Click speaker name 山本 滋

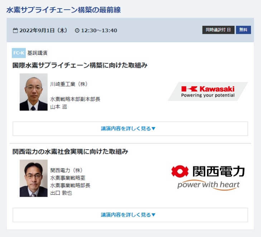coord(59,107)
